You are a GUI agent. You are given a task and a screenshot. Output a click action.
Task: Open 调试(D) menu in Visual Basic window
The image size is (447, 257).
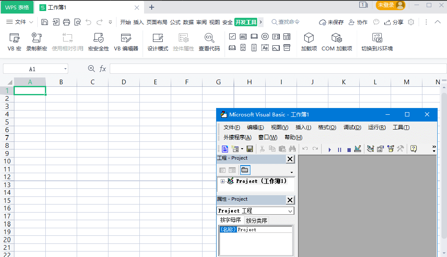353,127
